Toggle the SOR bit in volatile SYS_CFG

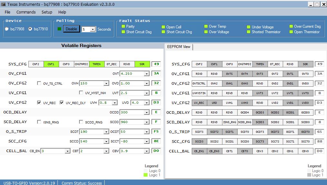coord(142,64)
